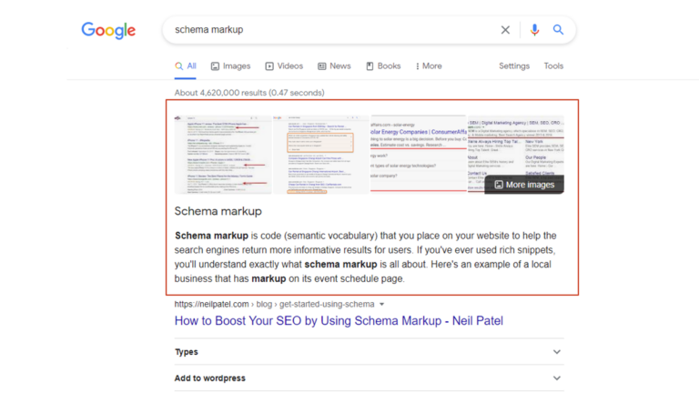The height and width of the screenshot is (393, 699).
Task: Switch to the Videos tab
Action: (x=284, y=66)
